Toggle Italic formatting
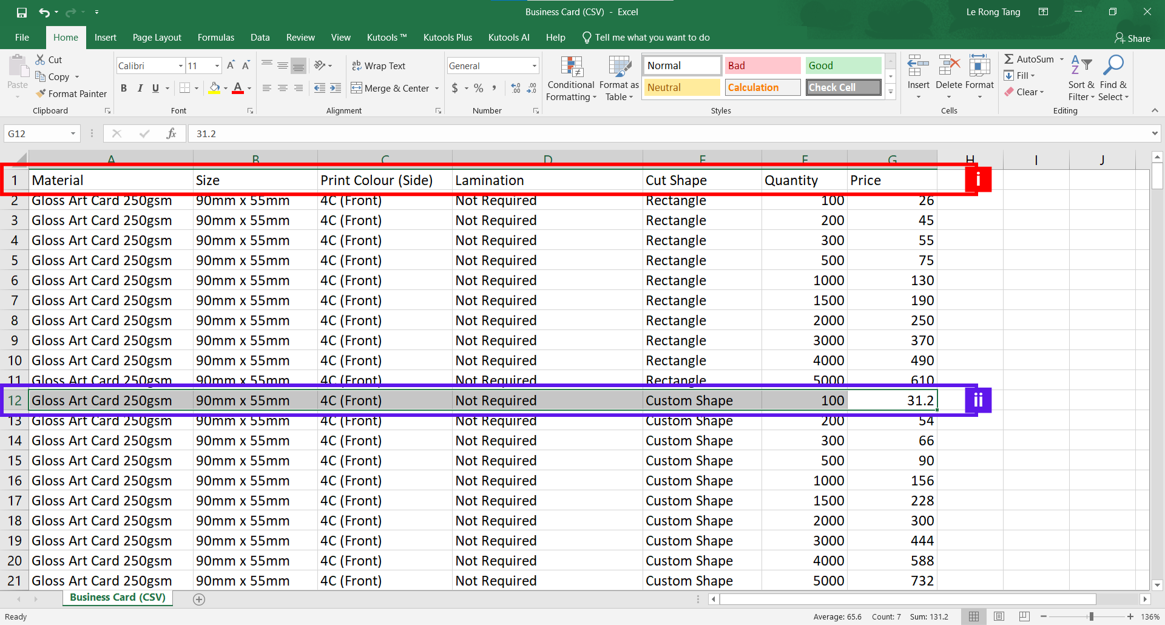Viewport: 1165px width, 625px height. click(x=140, y=88)
